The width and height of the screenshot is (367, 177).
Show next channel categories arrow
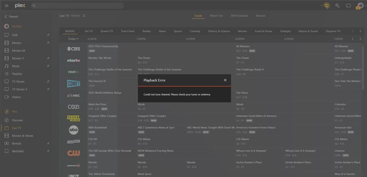[x=360, y=31]
